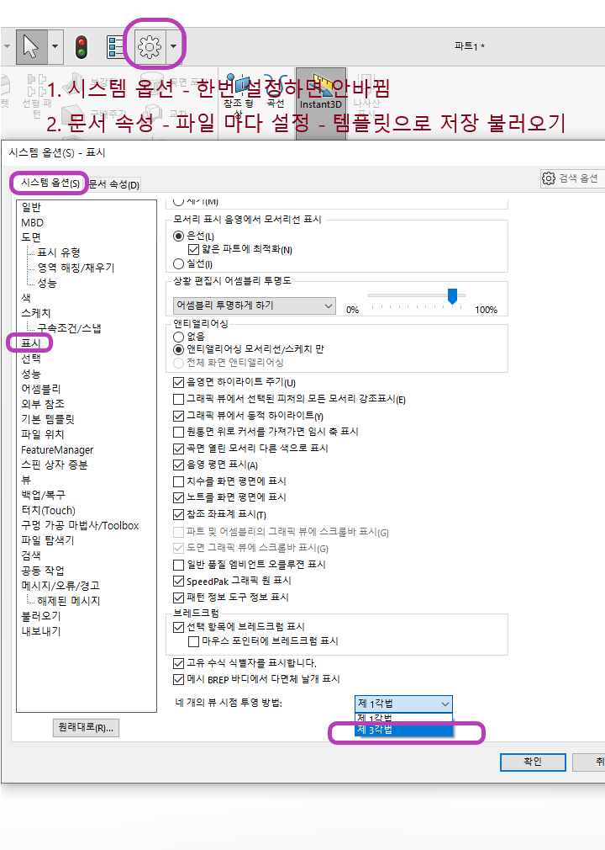Select 파일 위치 in the options tree

tap(43, 434)
